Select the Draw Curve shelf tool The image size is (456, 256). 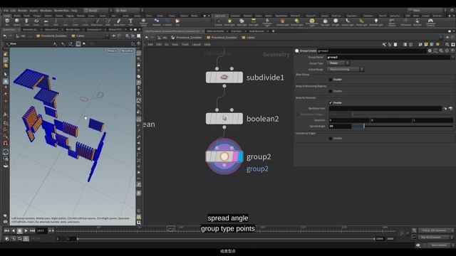point(97,22)
